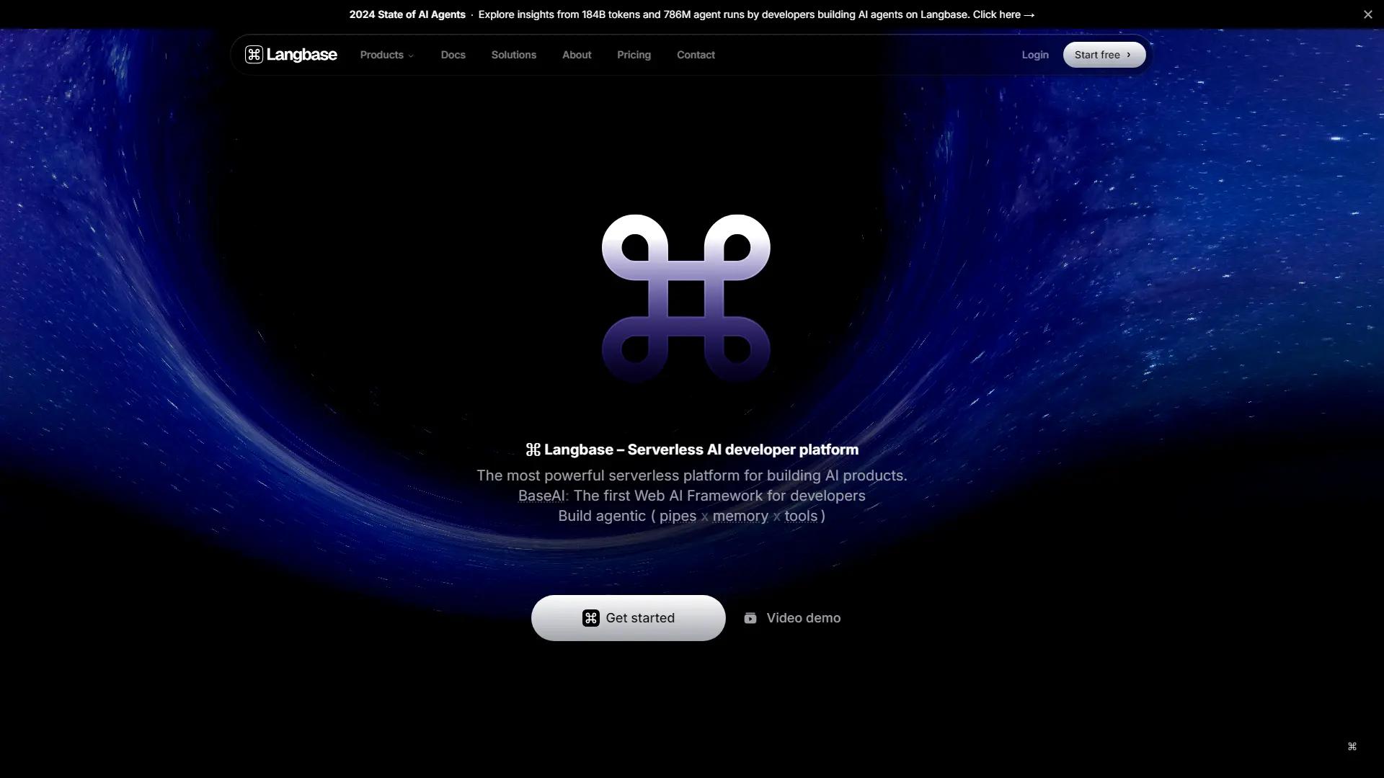Click the Langbase command logo in navbar
The height and width of the screenshot is (778, 1384).
click(x=254, y=54)
